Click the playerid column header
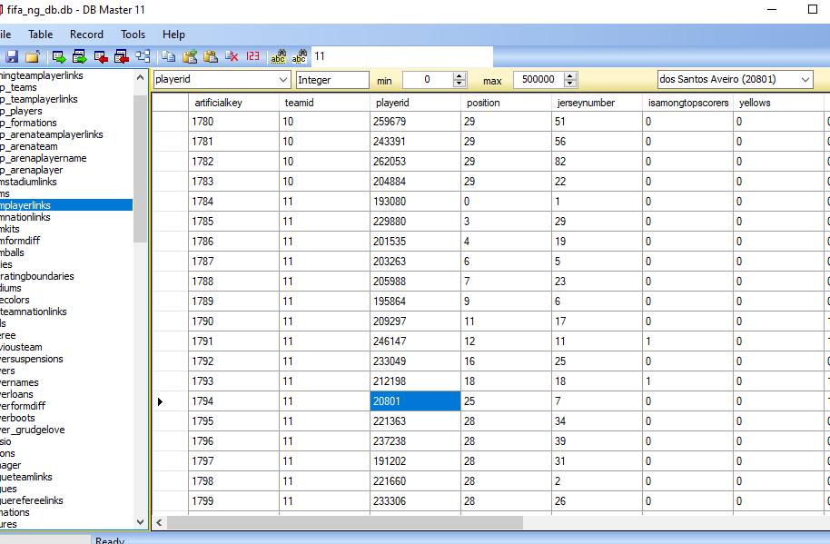The image size is (830, 544). 415,103
